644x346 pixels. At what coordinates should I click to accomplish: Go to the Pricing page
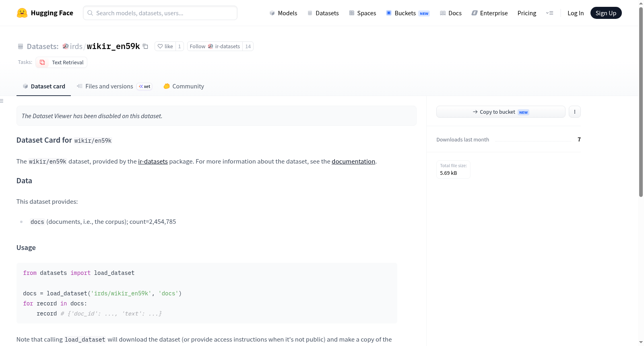(527, 13)
